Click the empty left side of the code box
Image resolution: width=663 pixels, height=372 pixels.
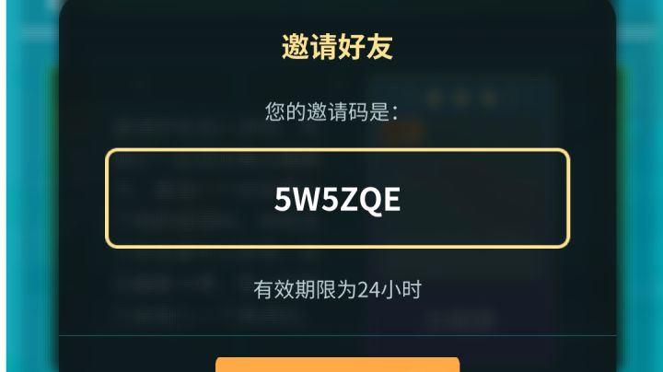(x=191, y=198)
